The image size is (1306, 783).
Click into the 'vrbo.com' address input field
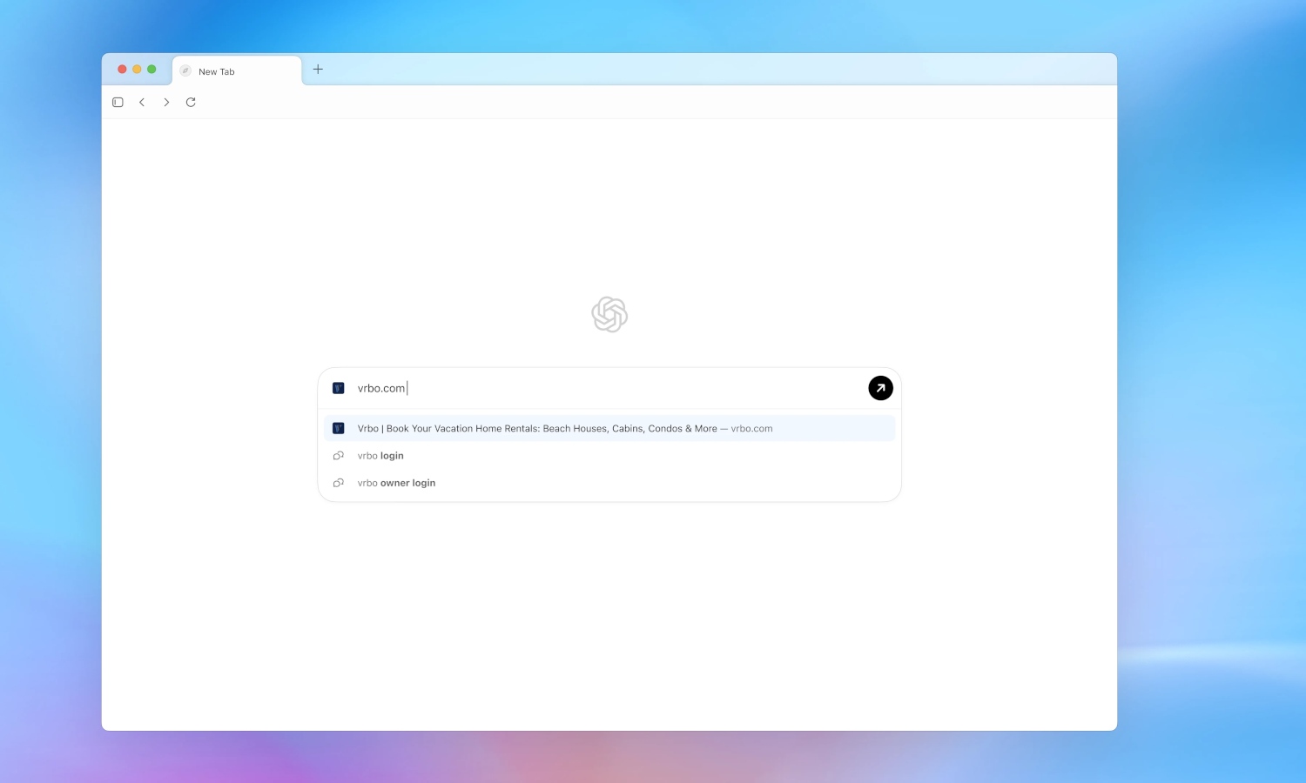(609, 388)
